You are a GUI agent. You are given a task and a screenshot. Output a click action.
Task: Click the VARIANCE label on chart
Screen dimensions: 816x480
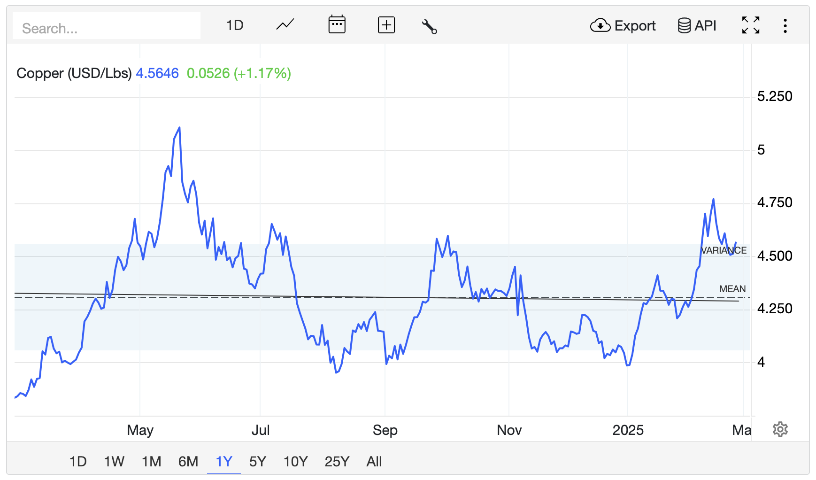tap(724, 250)
